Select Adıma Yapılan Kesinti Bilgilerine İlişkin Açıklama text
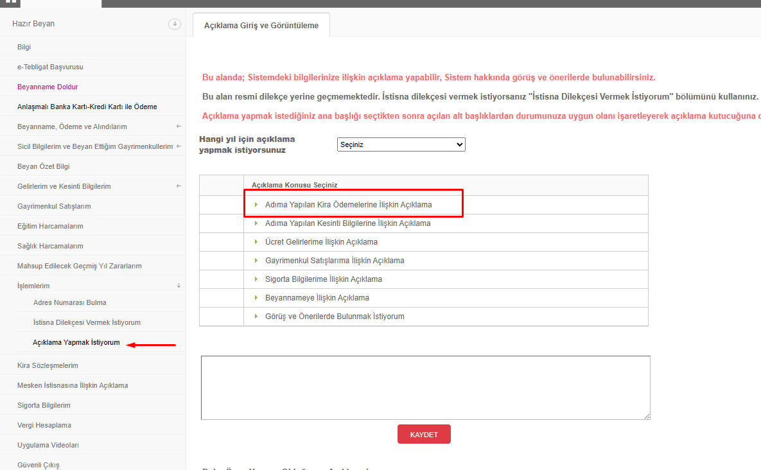 tap(347, 223)
